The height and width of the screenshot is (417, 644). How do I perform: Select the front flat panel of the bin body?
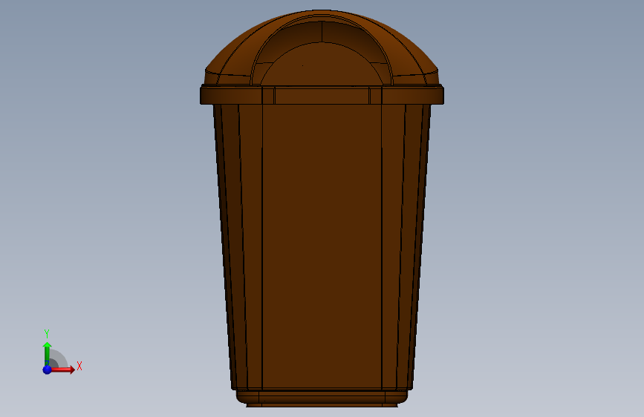point(322,246)
